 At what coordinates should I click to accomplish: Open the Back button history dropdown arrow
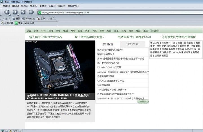pos(10,15)
